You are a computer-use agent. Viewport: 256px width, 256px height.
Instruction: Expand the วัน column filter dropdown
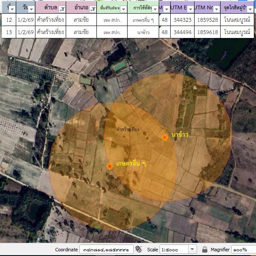[32, 9]
